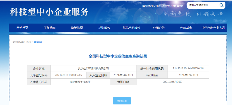232x105 pixels.
Task: Visit 公示公告 section
Action: (159, 28)
